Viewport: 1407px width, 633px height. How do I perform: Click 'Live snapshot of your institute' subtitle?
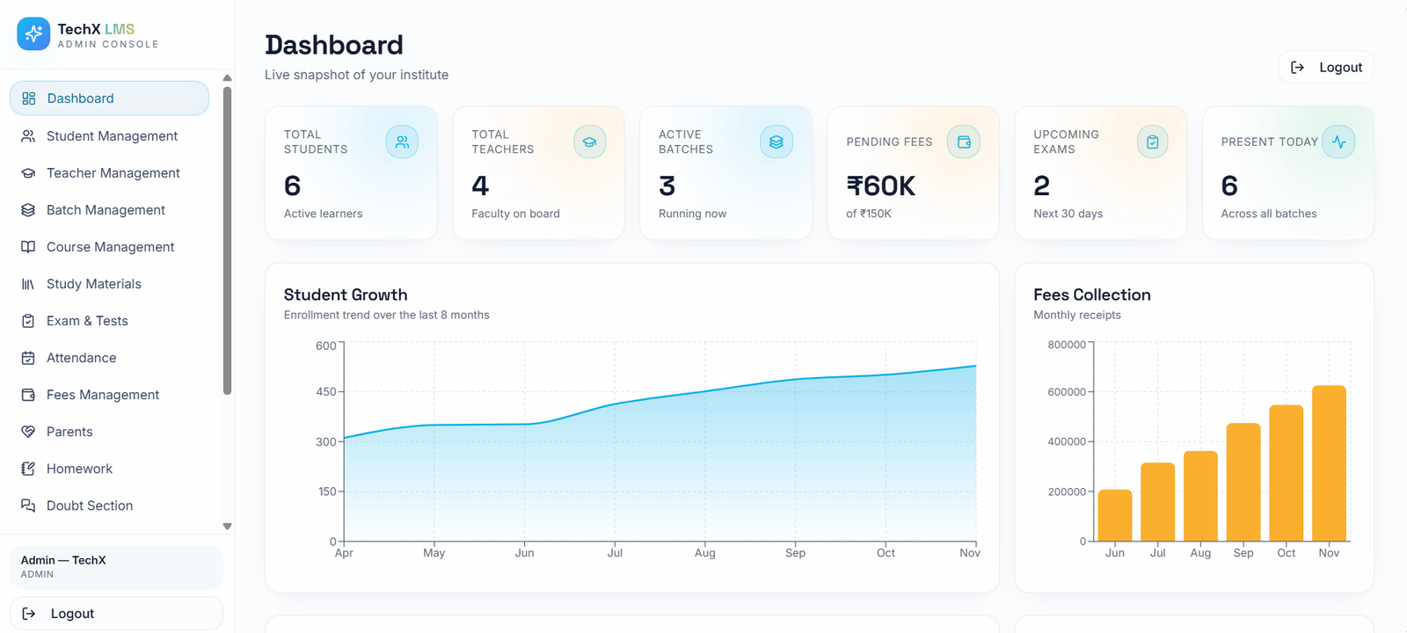coord(357,75)
